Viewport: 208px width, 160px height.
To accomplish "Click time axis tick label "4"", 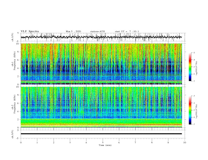I will (x=86, y=142).
